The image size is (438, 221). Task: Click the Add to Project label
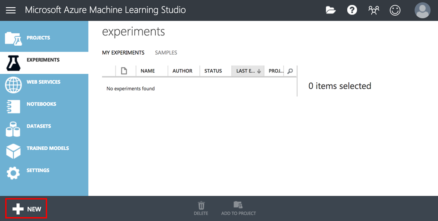[x=238, y=213]
